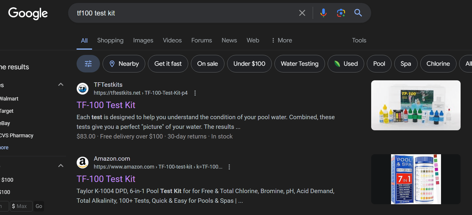Screen dimensions: 472x215
Task: Click the Amazon.com site name
Action: tap(112, 159)
